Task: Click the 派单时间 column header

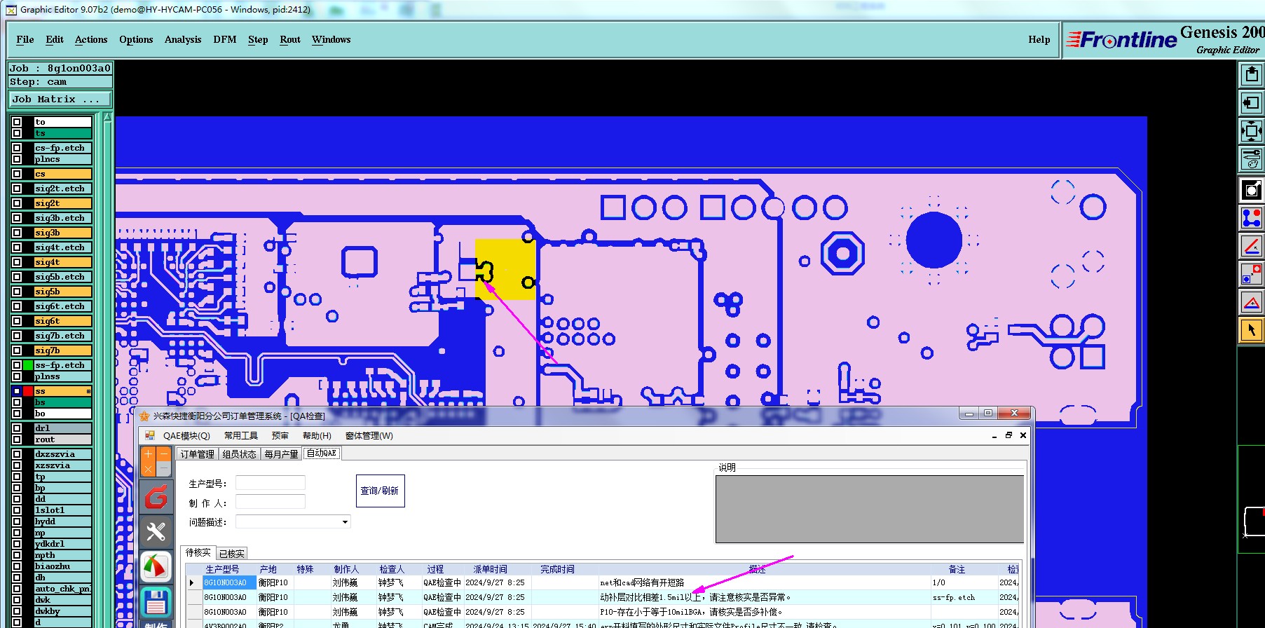Action: 491,569
